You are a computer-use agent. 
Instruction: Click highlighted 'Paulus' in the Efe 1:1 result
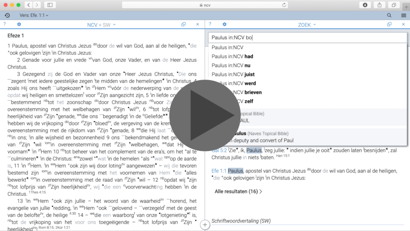pyautogui.click(x=235, y=171)
